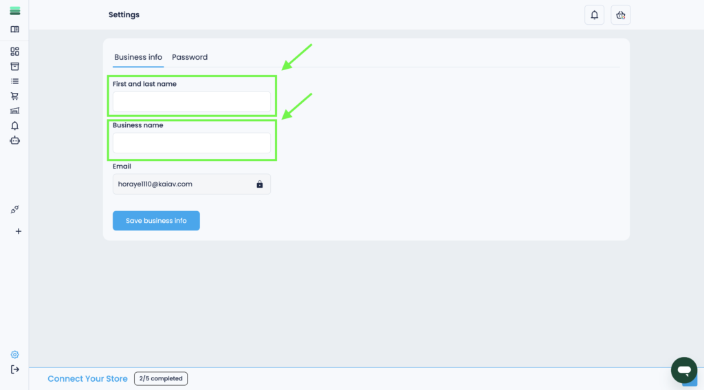The image size is (704, 390).
Task: Open the book guide icon in sidebar
Action: pyautogui.click(x=14, y=30)
